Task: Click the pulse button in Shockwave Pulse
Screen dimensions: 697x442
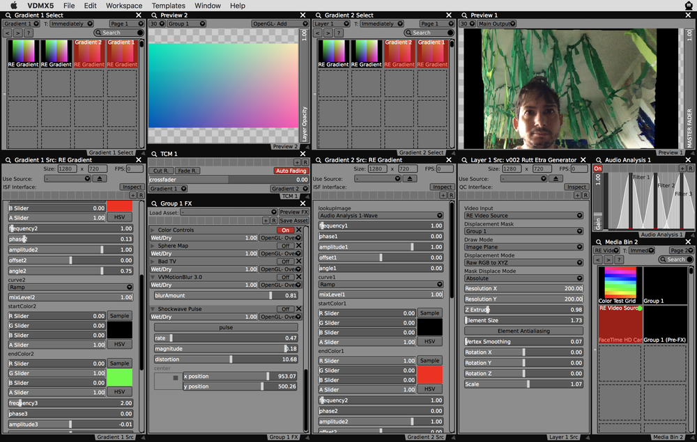Action: 226,328
